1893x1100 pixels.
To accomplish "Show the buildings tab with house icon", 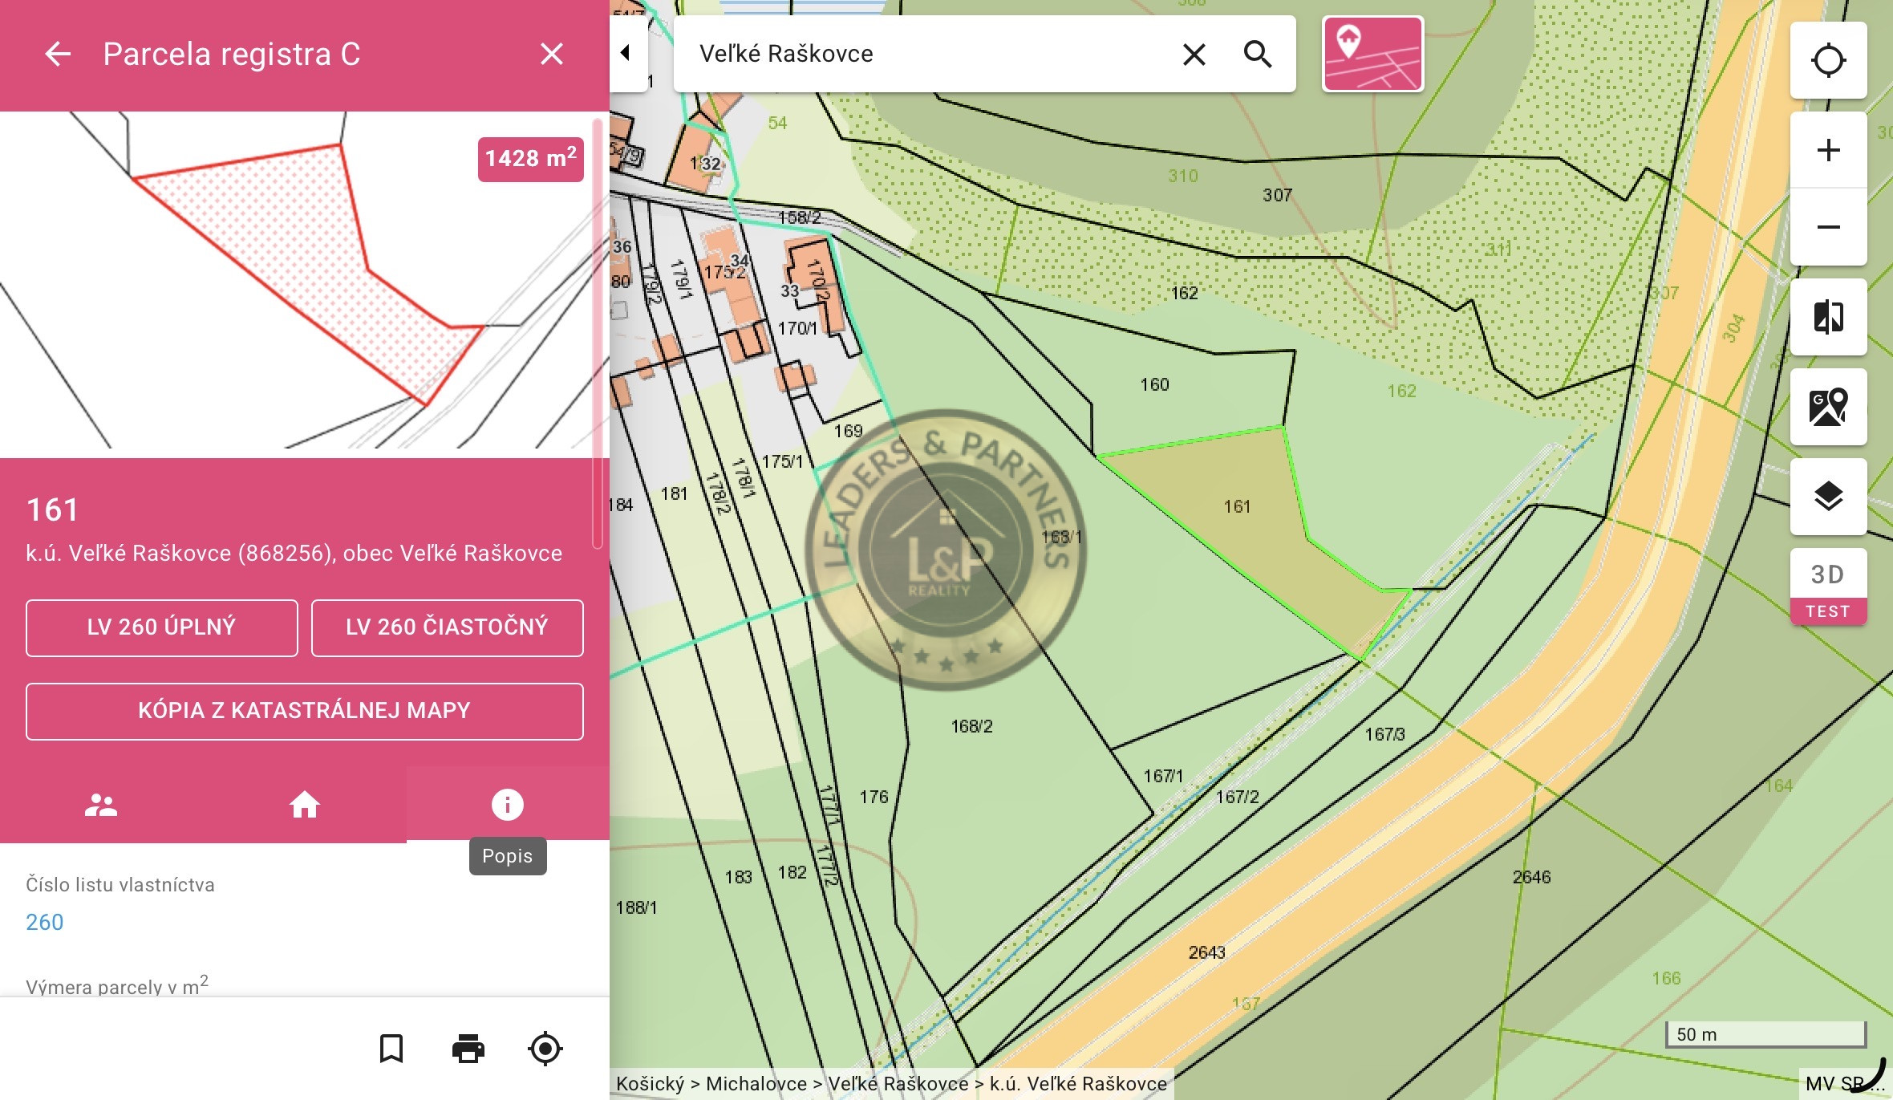I will tap(305, 804).
